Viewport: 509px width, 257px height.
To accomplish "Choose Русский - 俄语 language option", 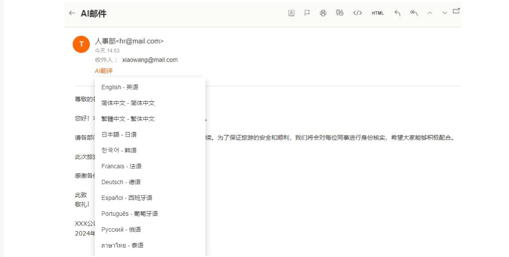I will 121,230.
